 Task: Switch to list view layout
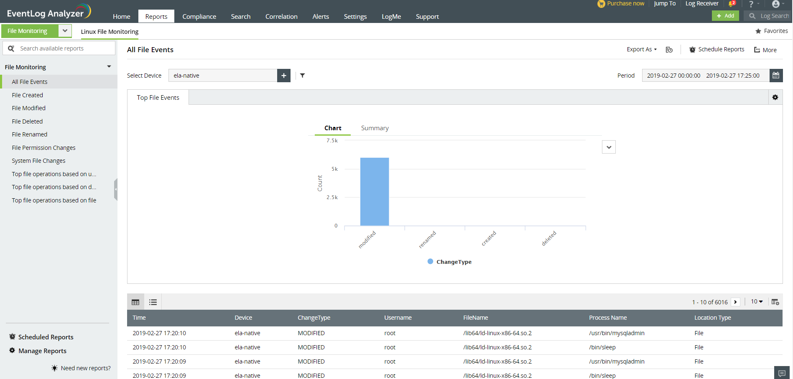click(153, 302)
